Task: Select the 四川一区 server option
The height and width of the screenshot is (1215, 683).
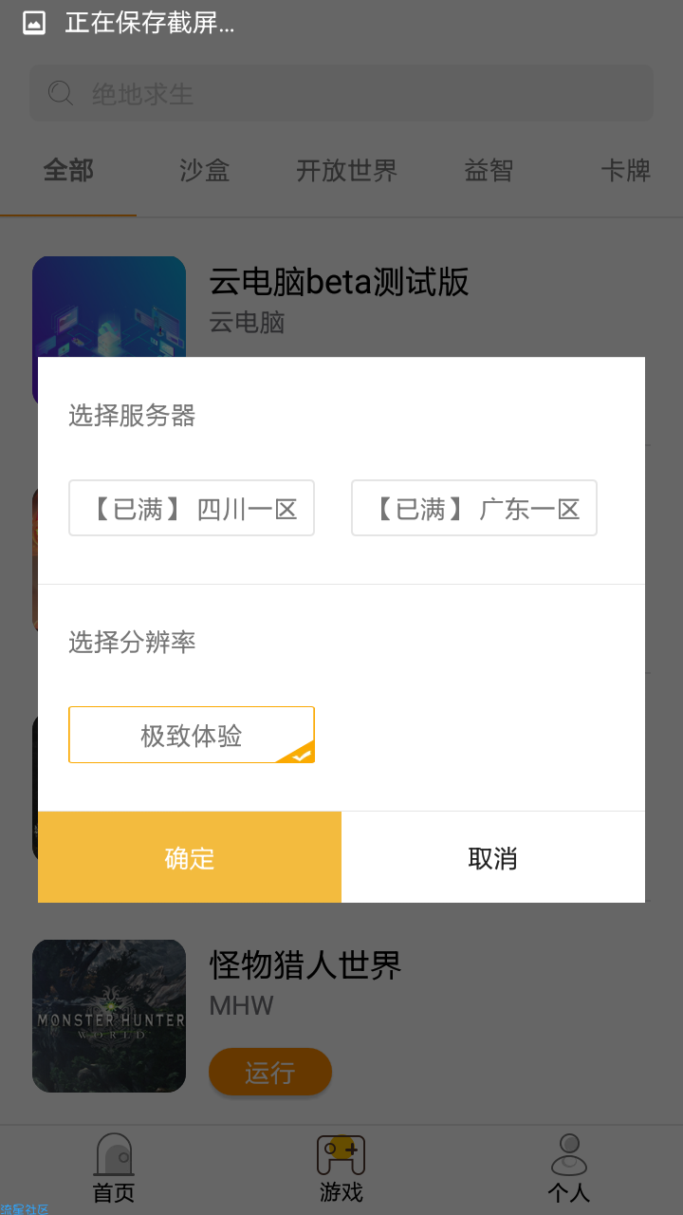Action: (x=192, y=508)
